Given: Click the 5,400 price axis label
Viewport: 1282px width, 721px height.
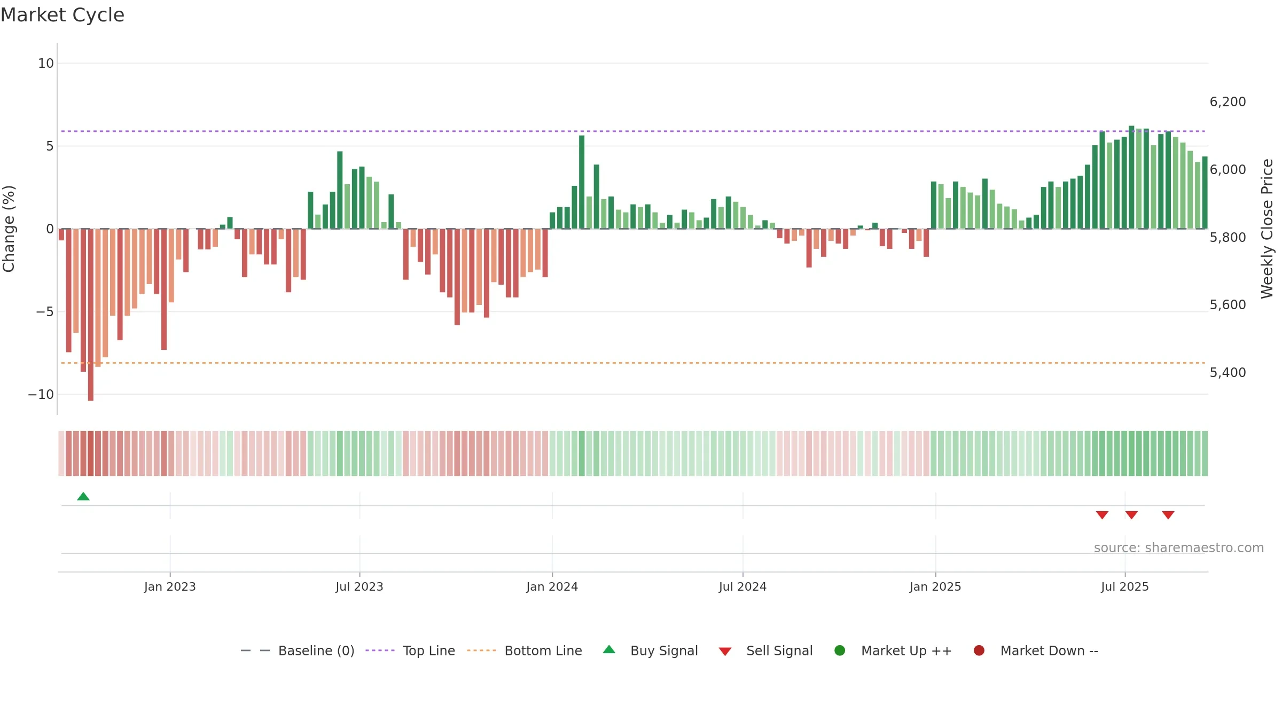Looking at the screenshot, I should pyautogui.click(x=1228, y=373).
